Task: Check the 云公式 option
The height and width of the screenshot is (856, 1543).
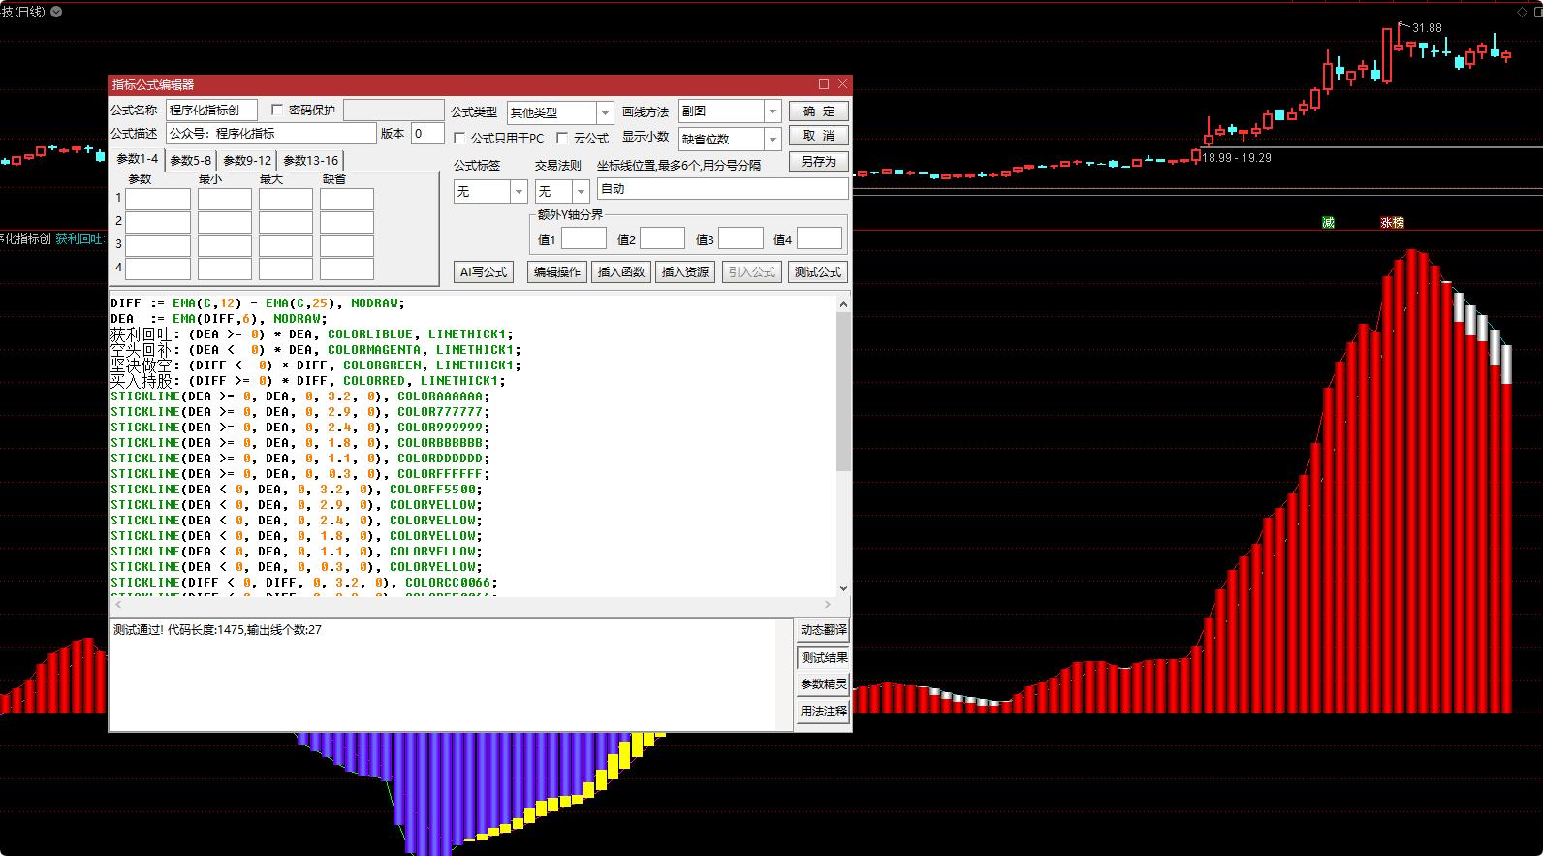Action: pos(562,139)
